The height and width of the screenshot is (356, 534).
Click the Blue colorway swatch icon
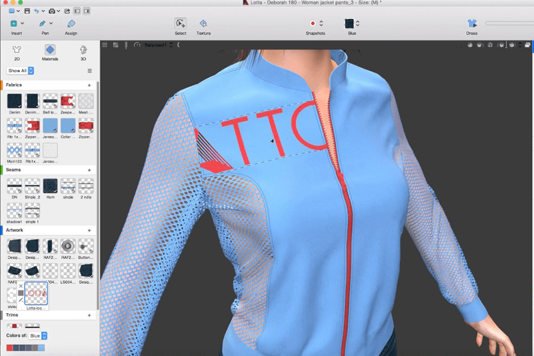click(349, 23)
